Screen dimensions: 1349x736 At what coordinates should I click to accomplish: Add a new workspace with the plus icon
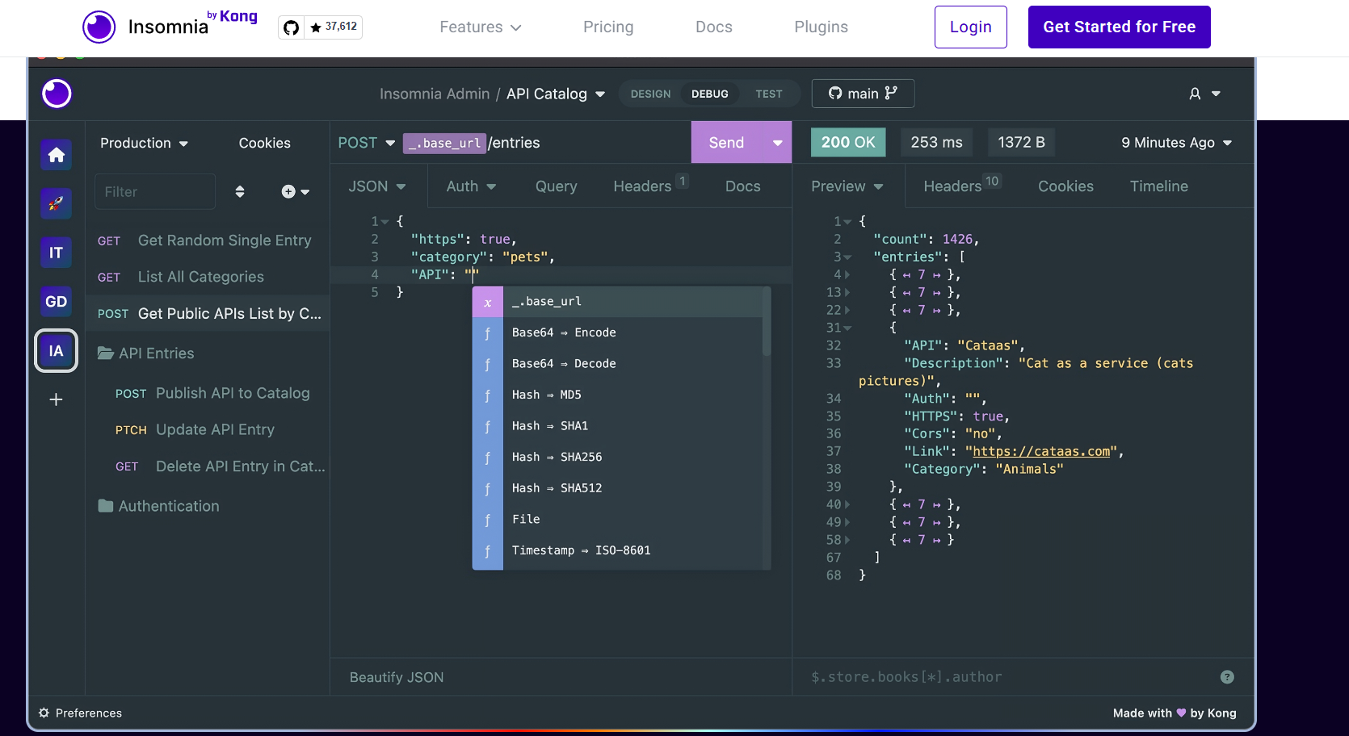56,399
